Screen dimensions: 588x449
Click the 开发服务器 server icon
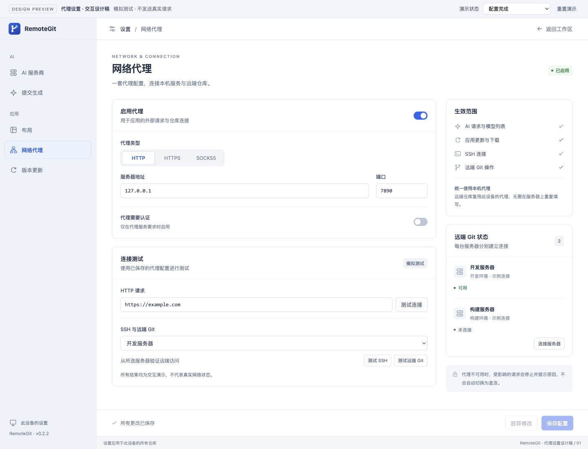pos(460,272)
